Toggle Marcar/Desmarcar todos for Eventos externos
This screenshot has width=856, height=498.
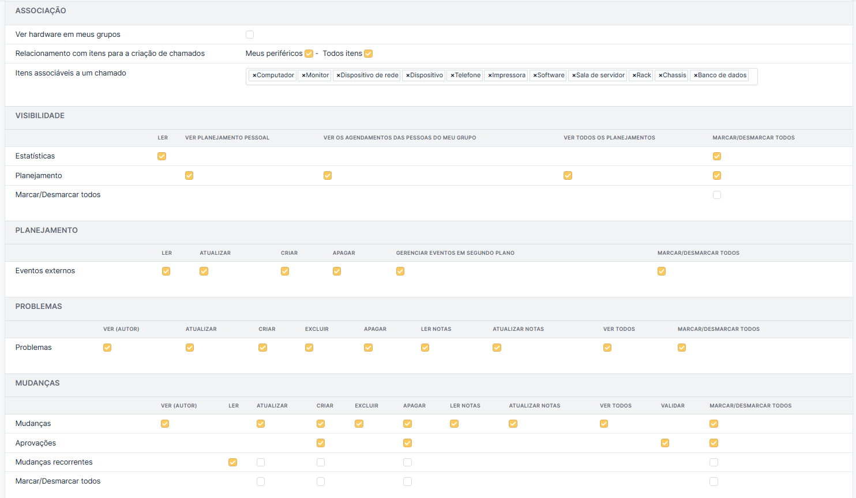click(662, 271)
